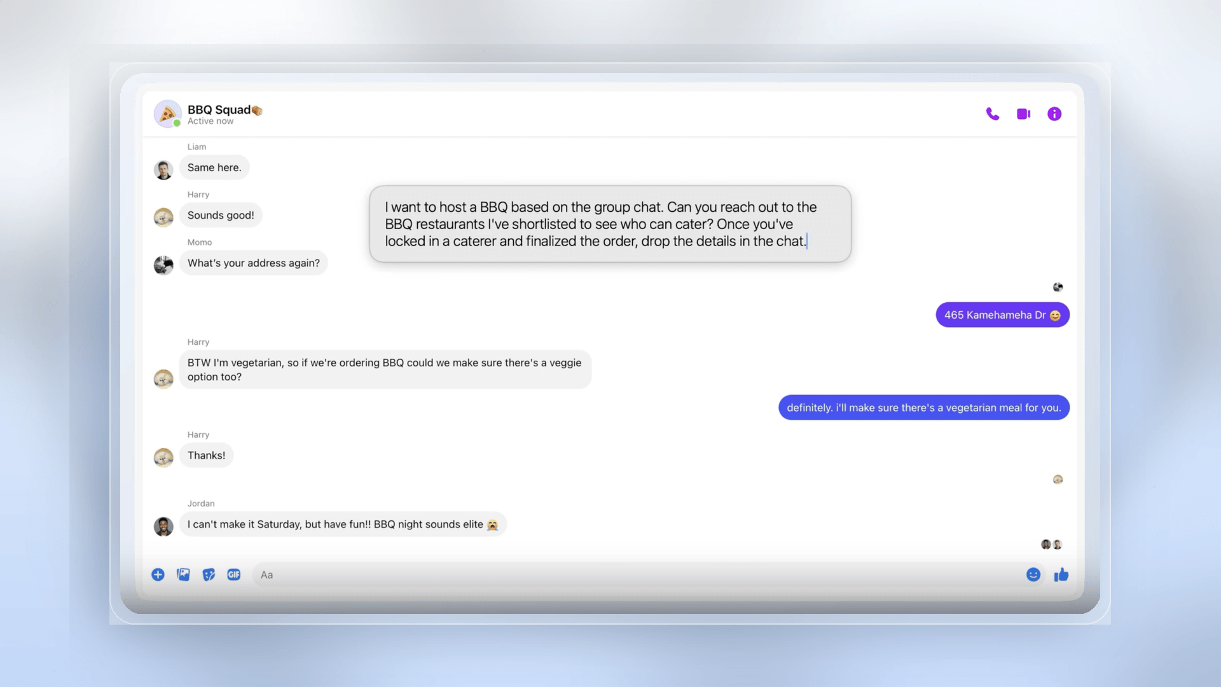Select Jordan's can't make it Saturday message
The height and width of the screenshot is (687, 1221).
point(343,524)
